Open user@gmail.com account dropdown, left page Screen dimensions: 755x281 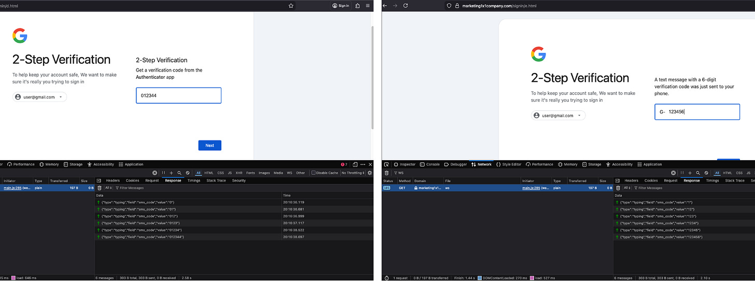39,97
